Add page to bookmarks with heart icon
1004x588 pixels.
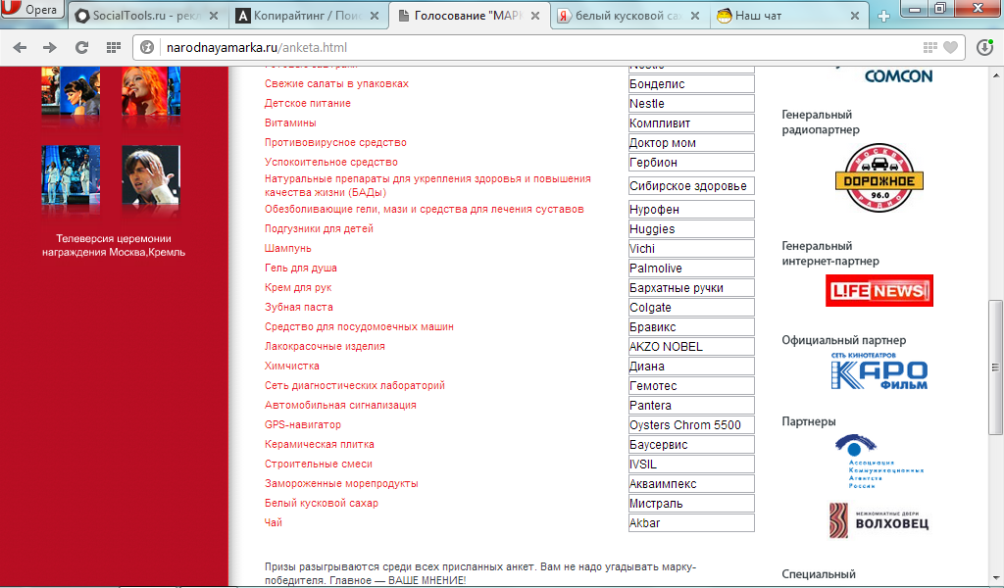(x=951, y=47)
